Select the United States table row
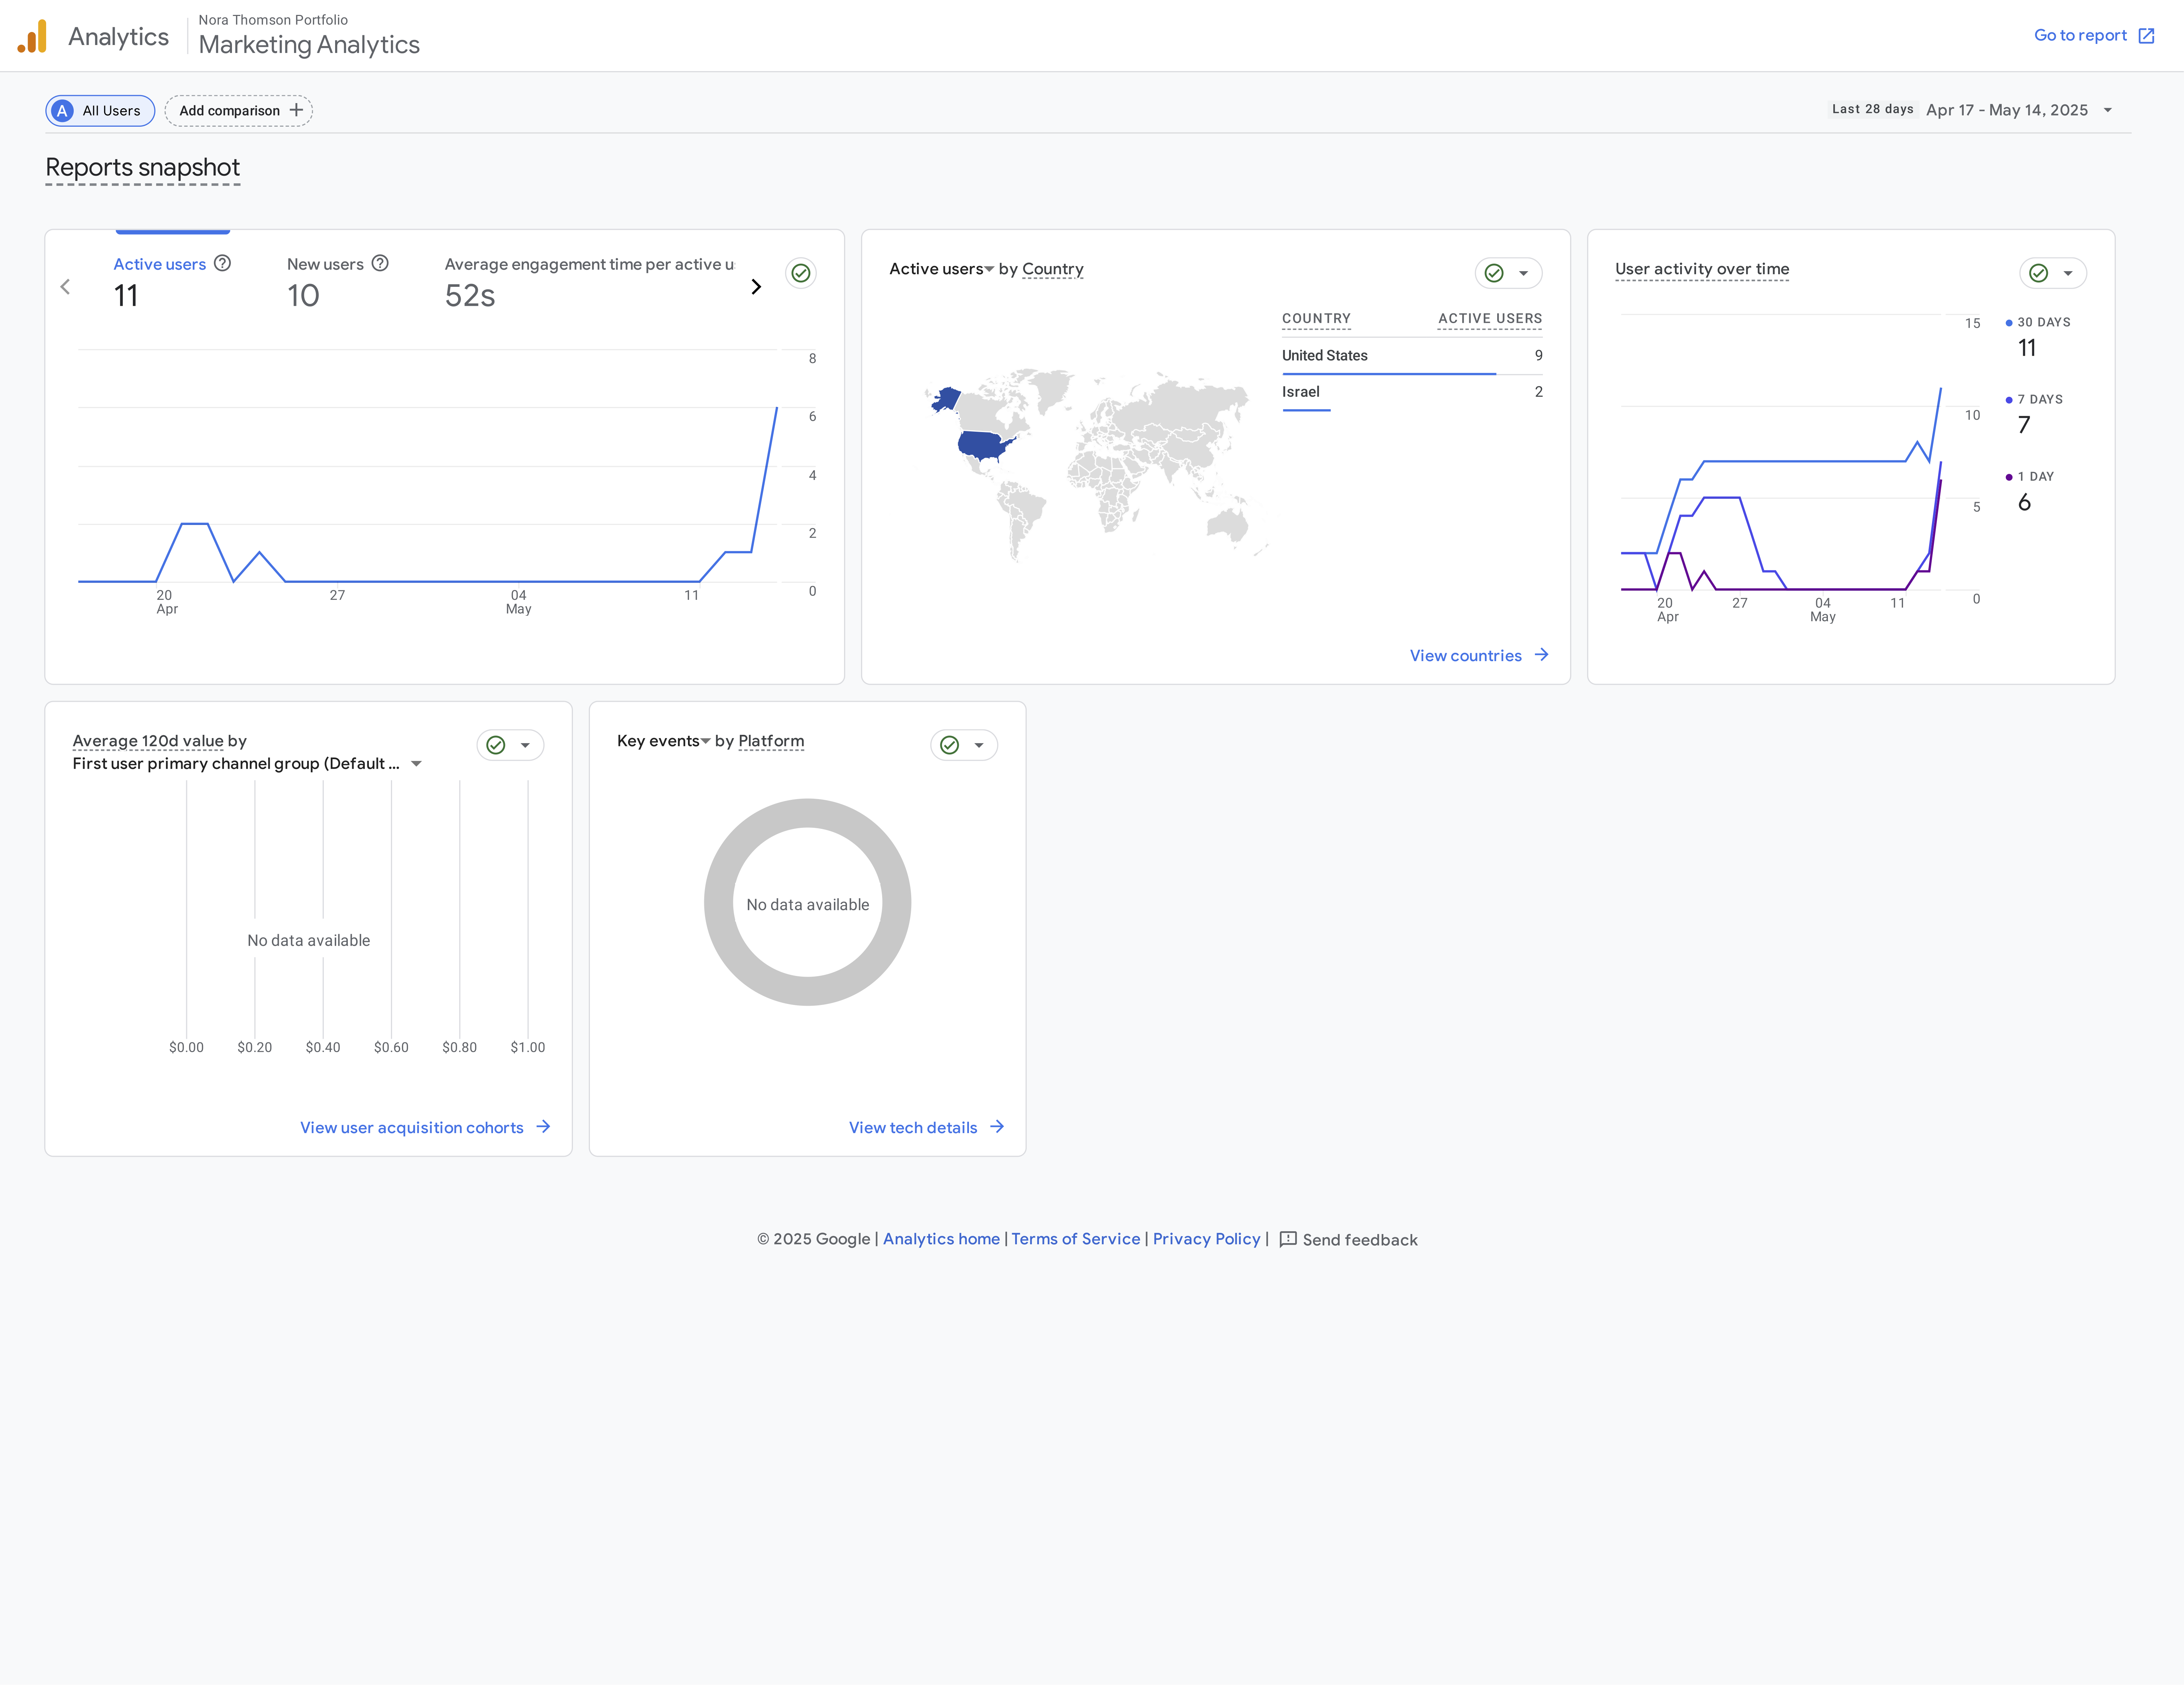The image size is (2184, 1685). [1412, 356]
